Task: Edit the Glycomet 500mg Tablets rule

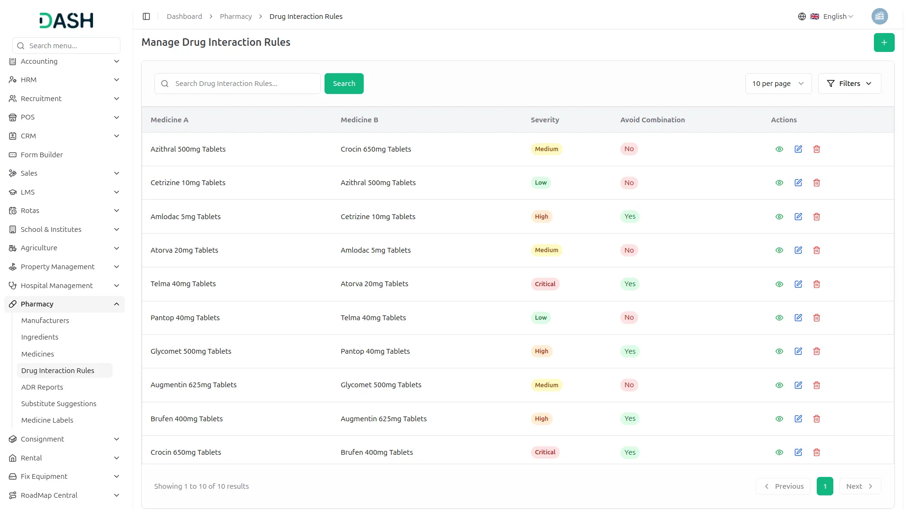Action: (x=798, y=351)
